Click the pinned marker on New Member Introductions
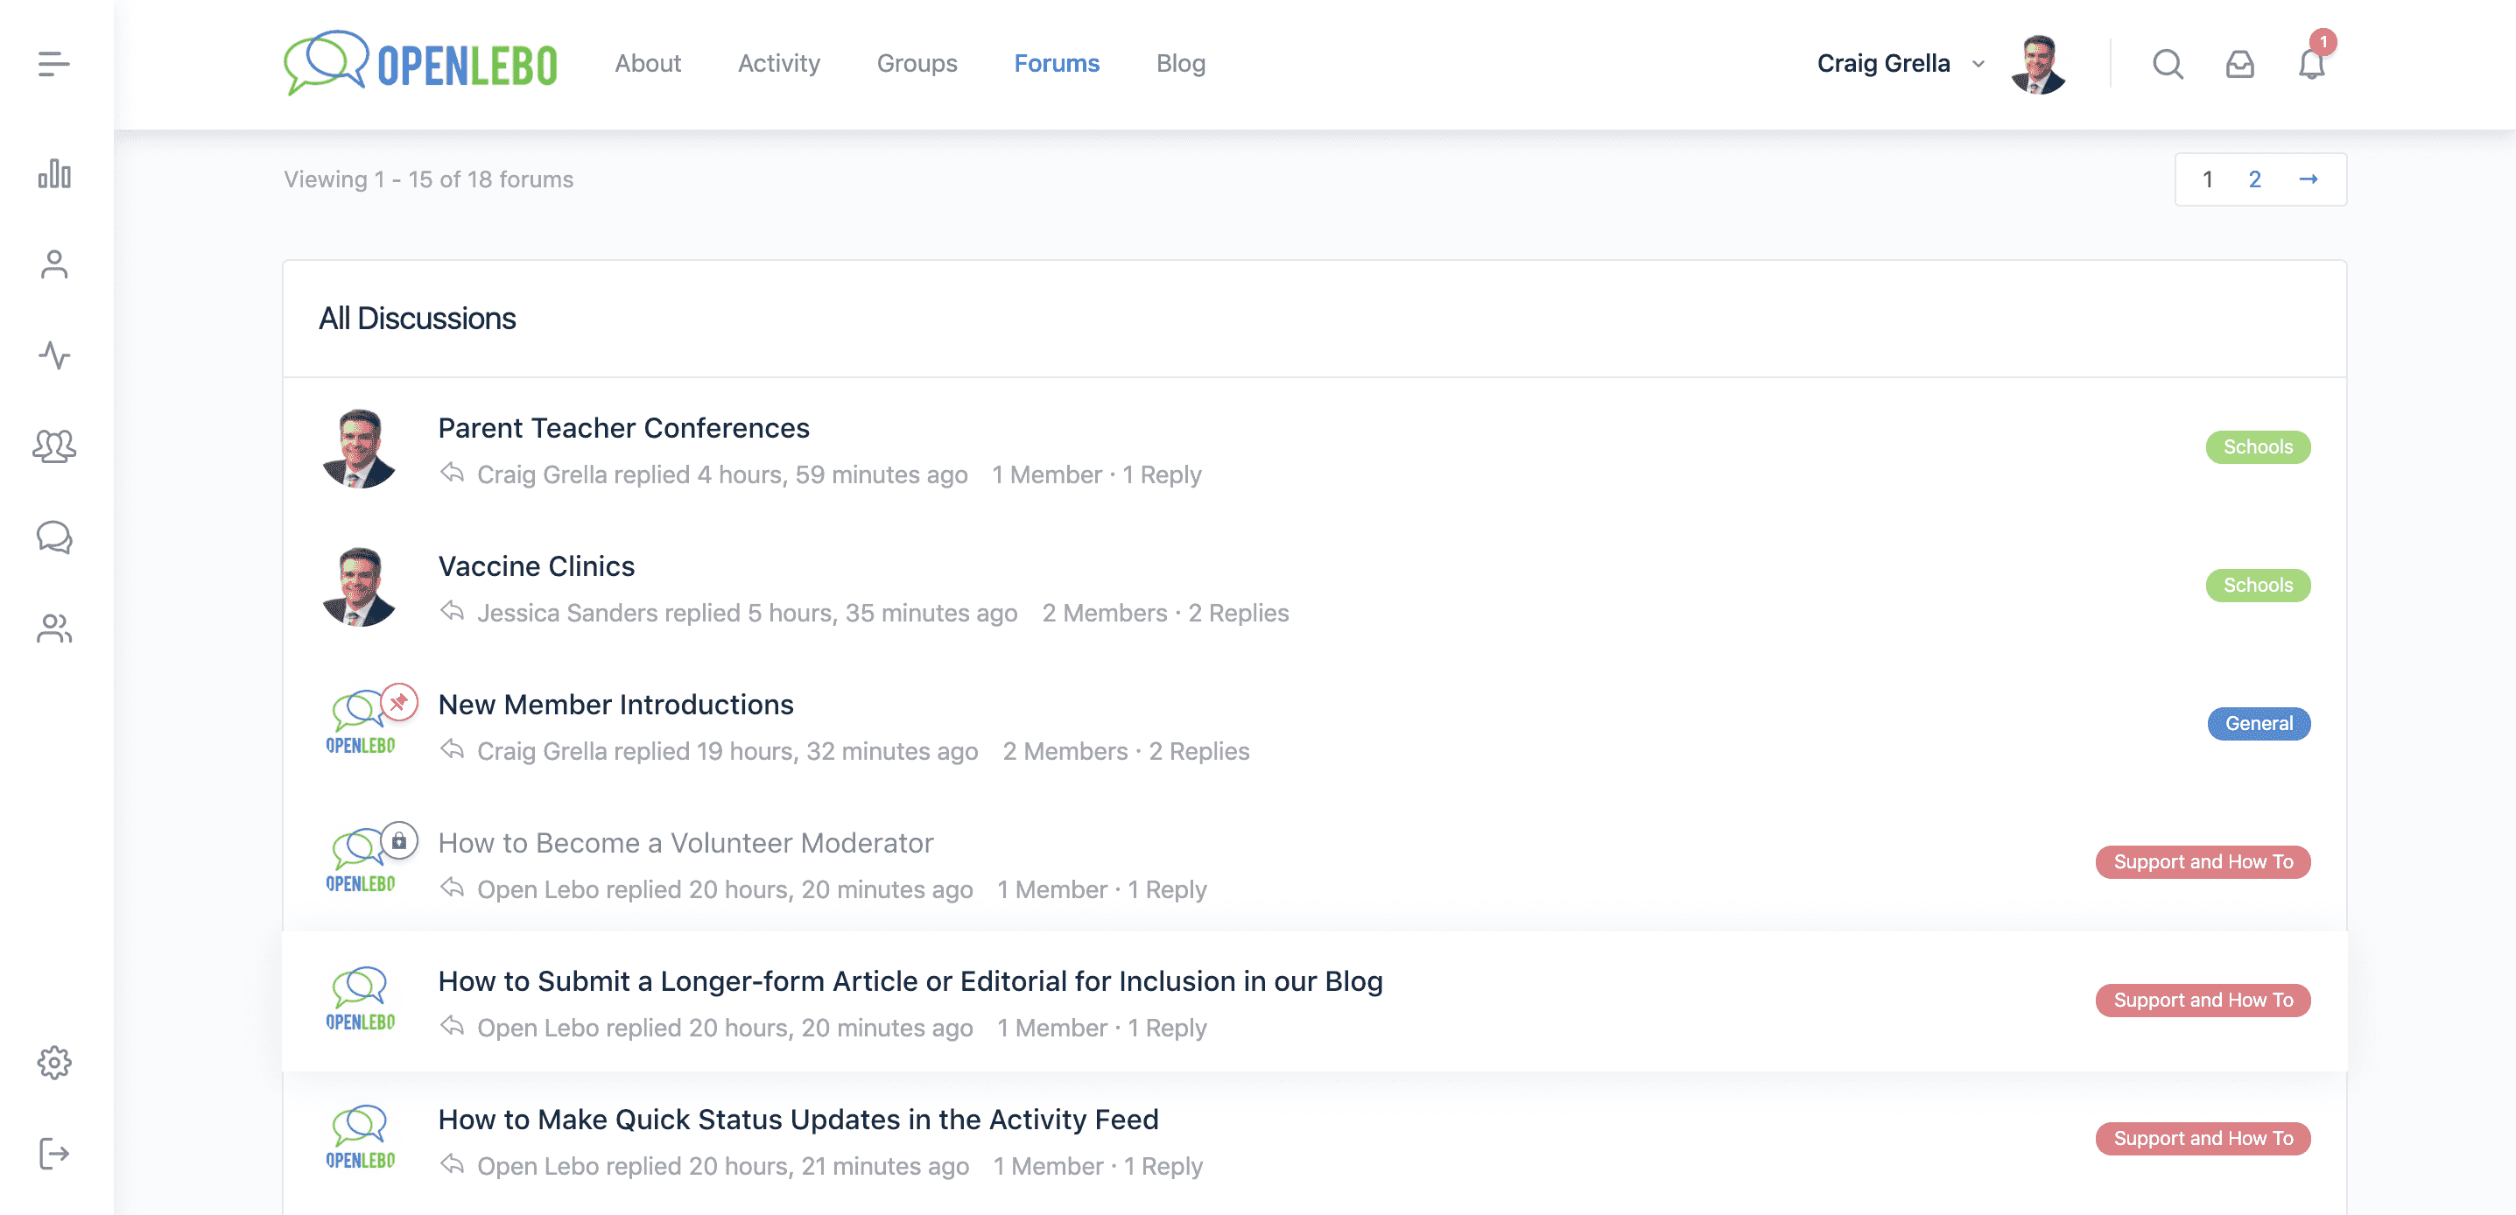 399,702
